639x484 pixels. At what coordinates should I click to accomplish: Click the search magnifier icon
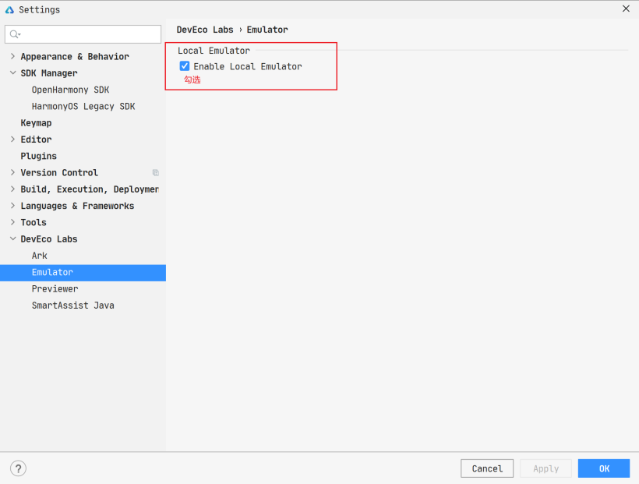pyautogui.click(x=15, y=34)
